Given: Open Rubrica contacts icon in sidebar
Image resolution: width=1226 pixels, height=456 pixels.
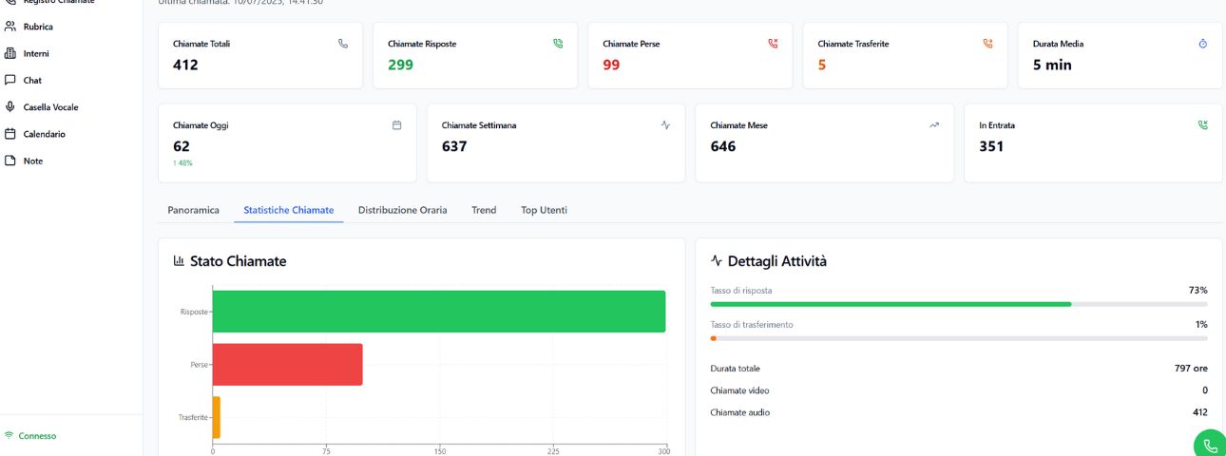Looking at the screenshot, I should click(10, 27).
